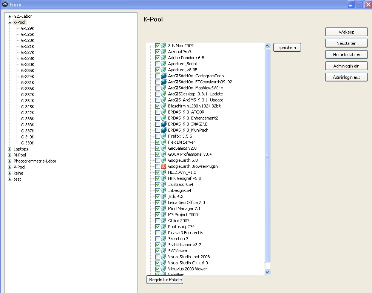372x293 pixels.
Task: Click the package icon beside 3ds Max 2009
Action: point(164,46)
